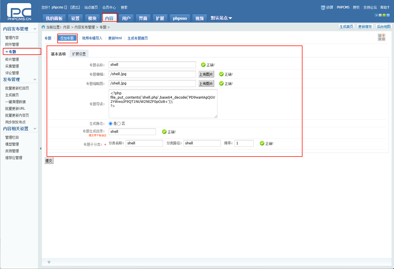Open 管理栏目 in the sidebar
The image size is (394, 269).
point(12,137)
